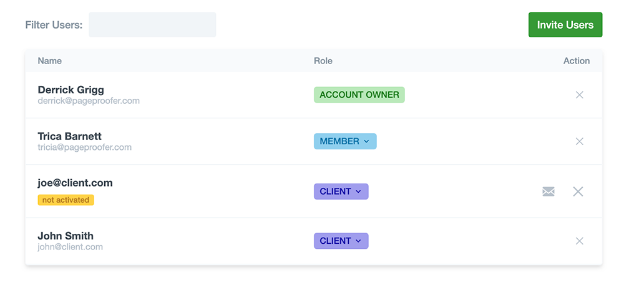The height and width of the screenshot is (283, 624).
Task: Click the John Smith name
Action: pos(66,236)
